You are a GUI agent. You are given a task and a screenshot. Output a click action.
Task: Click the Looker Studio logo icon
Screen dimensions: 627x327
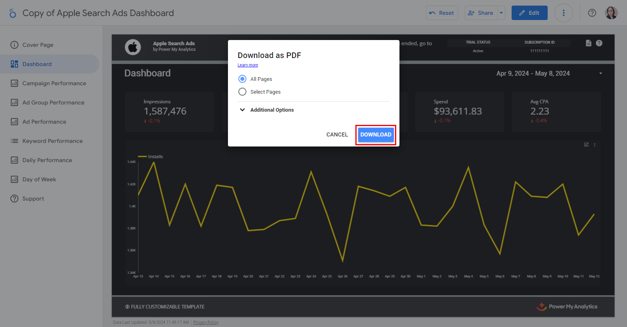(x=13, y=13)
